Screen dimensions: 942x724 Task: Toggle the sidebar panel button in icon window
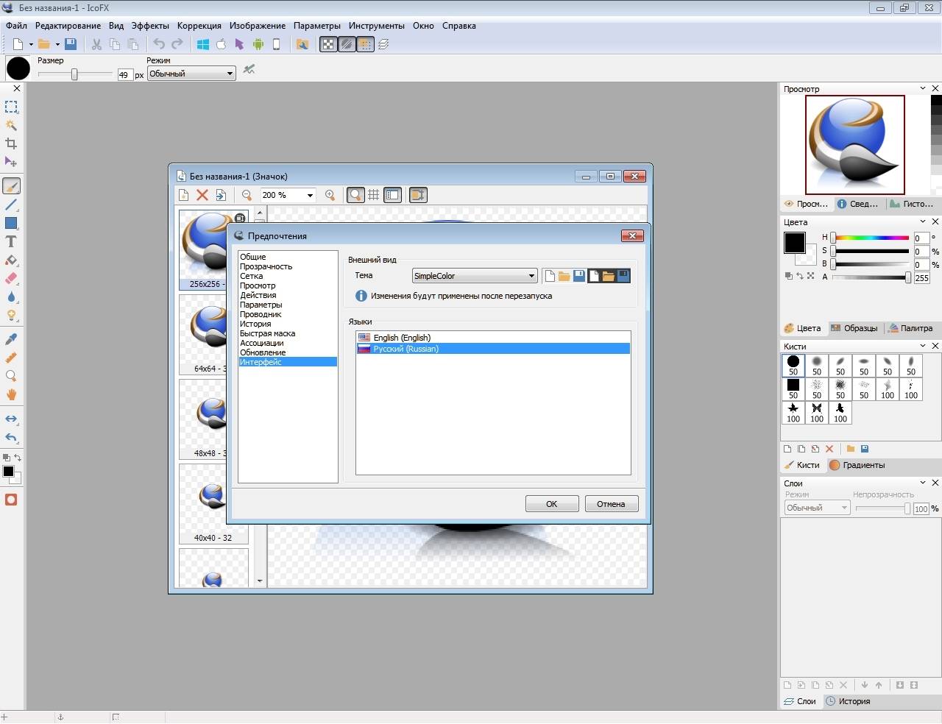coord(393,195)
